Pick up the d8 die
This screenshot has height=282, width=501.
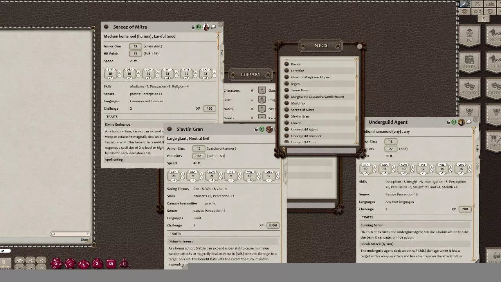pyautogui.click(x=97, y=263)
